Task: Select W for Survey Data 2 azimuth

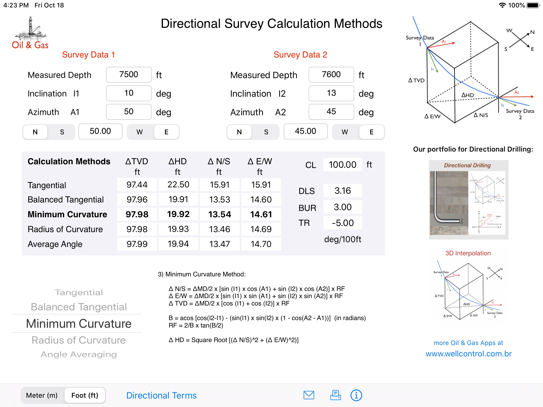Action: tap(345, 132)
